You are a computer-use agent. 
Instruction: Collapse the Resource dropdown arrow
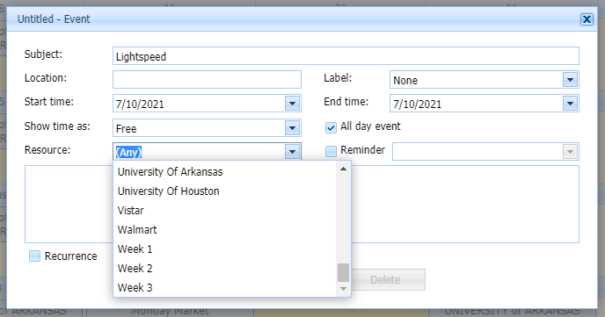click(292, 152)
